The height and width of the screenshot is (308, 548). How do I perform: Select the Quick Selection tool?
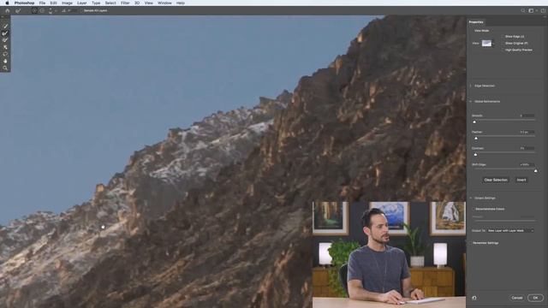5,27
